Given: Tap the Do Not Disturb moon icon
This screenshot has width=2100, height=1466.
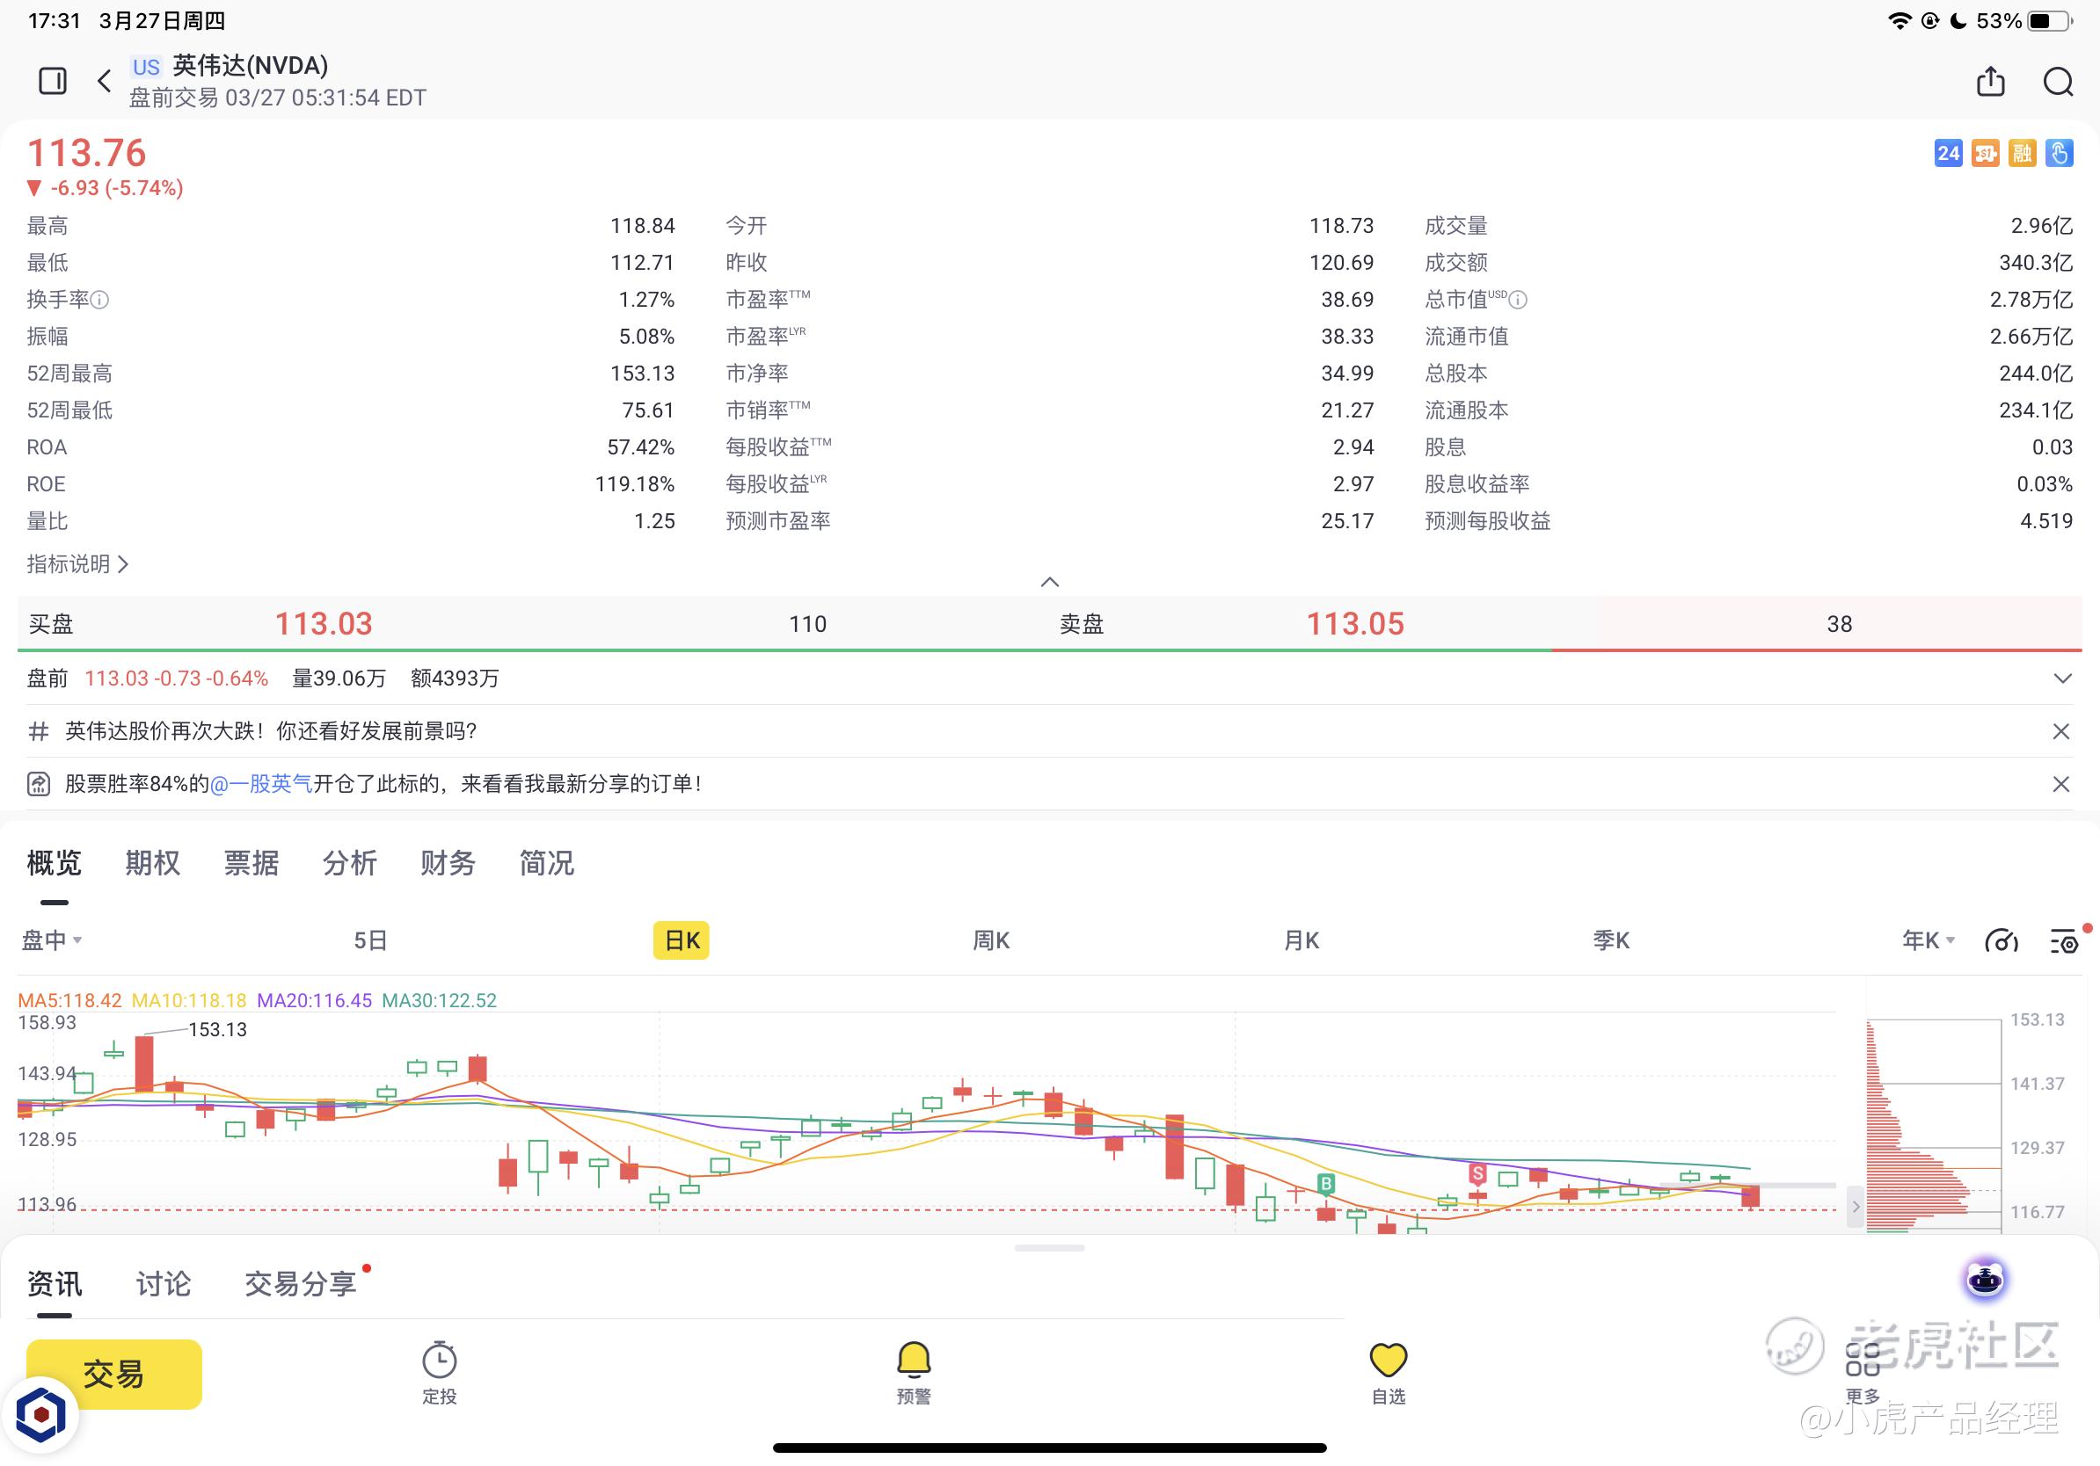Looking at the screenshot, I should tap(1958, 20).
